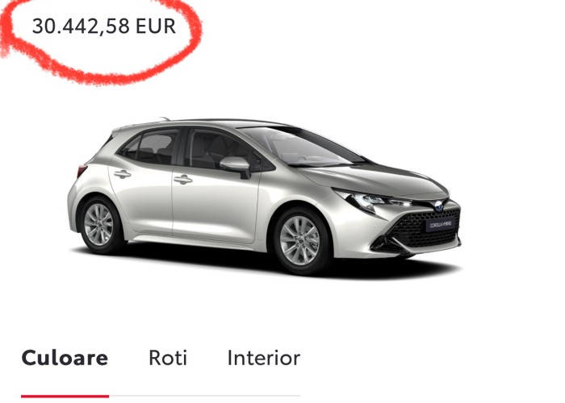The height and width of the screenshot is (403, 565).
Task: Click the front driver door panel
Action: coord(215,201)
